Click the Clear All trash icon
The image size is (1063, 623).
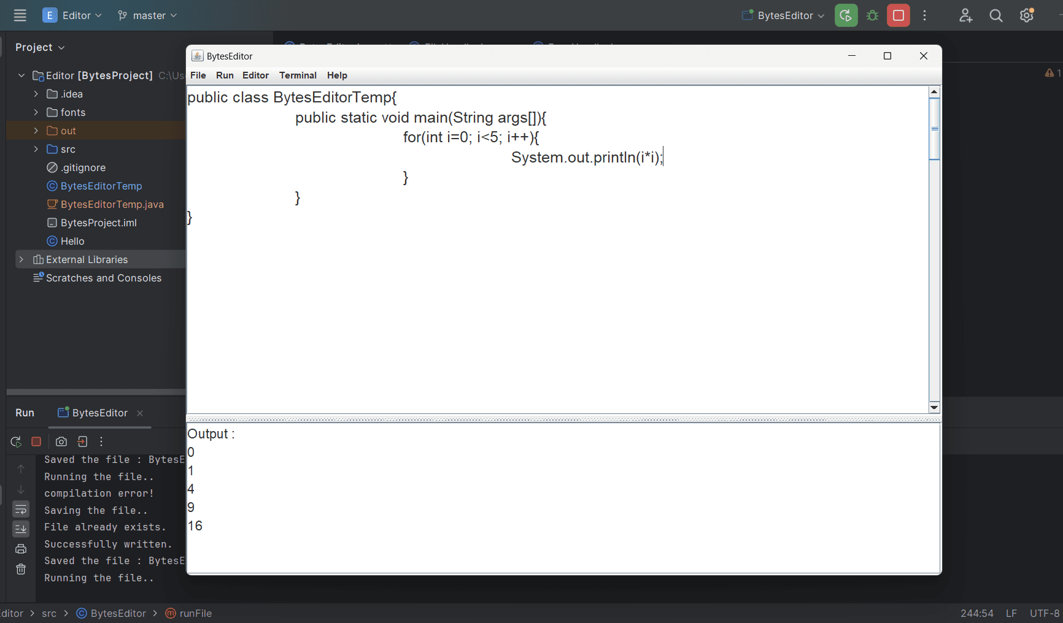coord(21,569)
